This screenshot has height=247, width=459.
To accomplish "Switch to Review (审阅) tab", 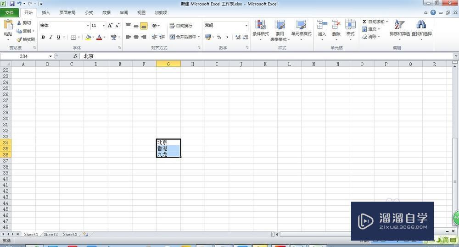I will [x=124, y=12].
